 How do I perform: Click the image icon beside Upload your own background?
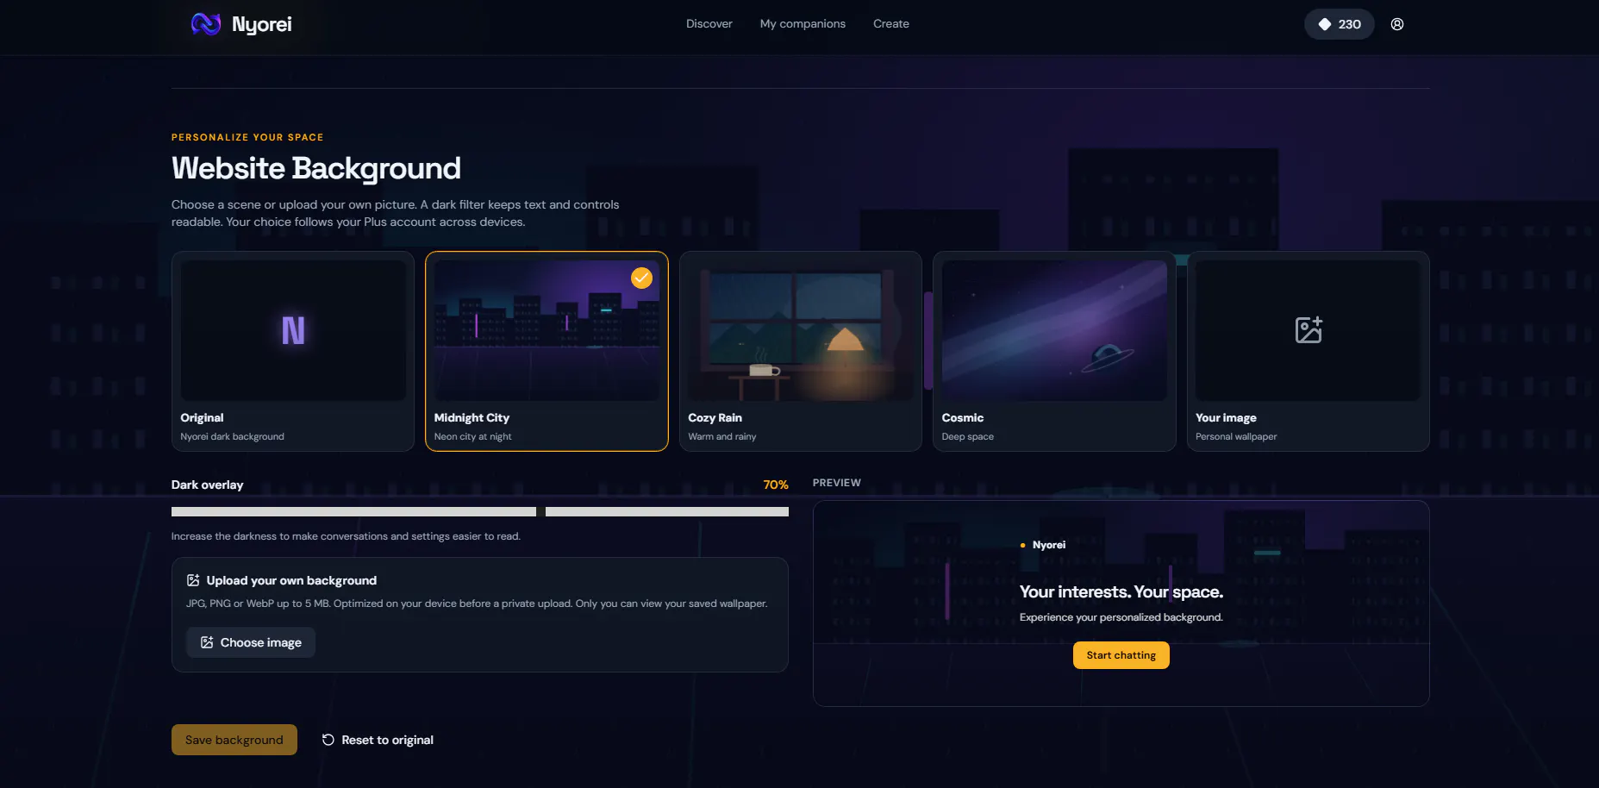point(193,580)
